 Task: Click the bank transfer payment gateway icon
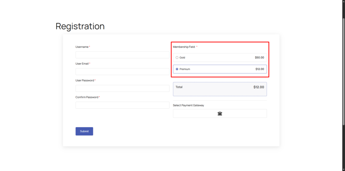220,113
